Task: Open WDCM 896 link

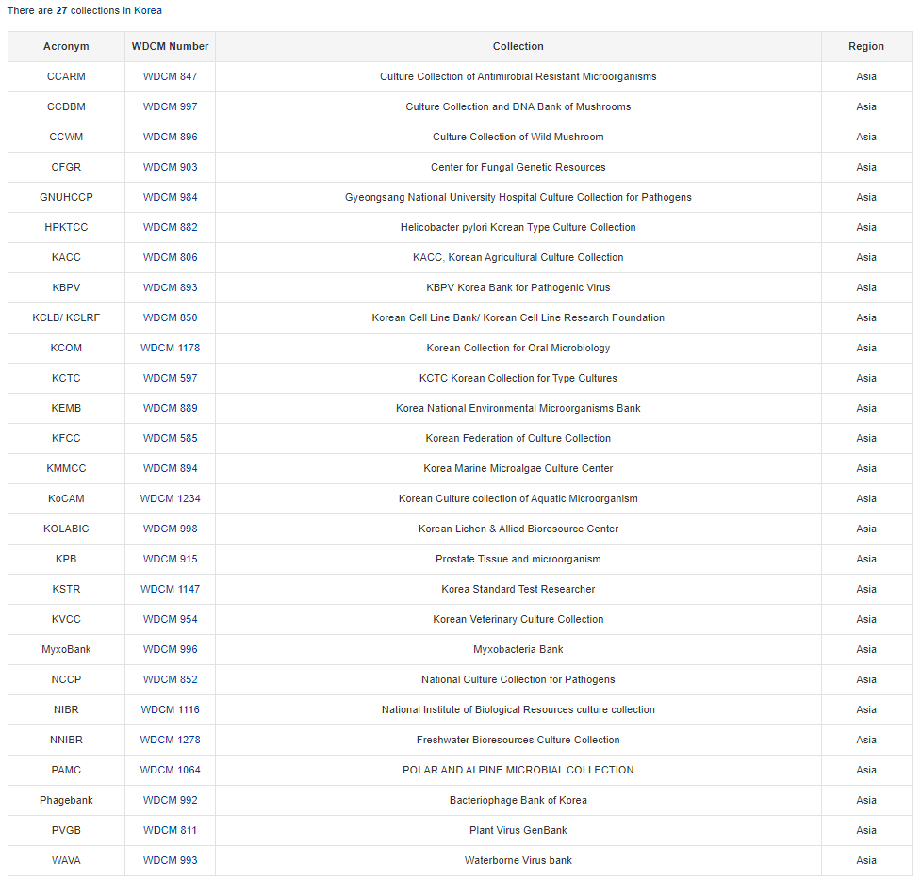Action: [170, 137]
